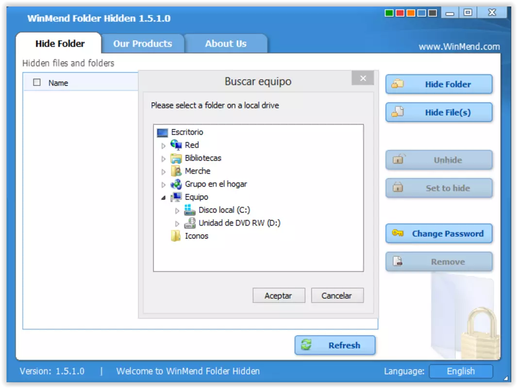Open the About Us tab

pyautogui.click(x=226, y=44)
